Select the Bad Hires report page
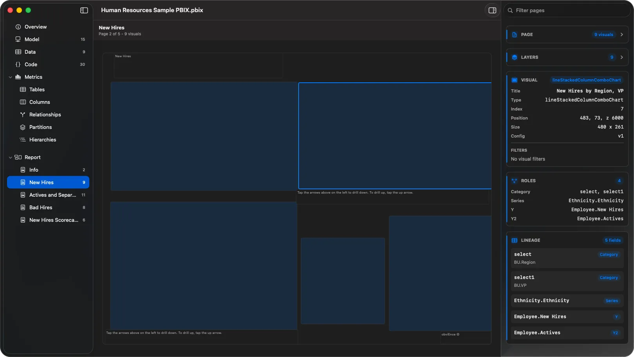Screen dimensions: 634x357 point(48,207)
